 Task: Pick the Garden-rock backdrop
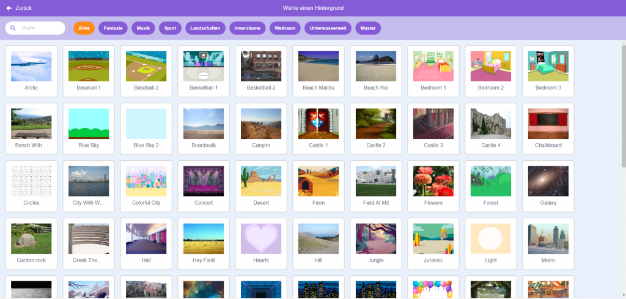coord(31,243)
